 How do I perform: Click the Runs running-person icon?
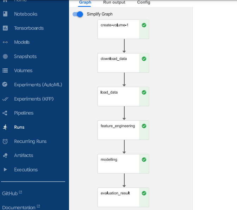pyautogui.click(x=5, y=127)
